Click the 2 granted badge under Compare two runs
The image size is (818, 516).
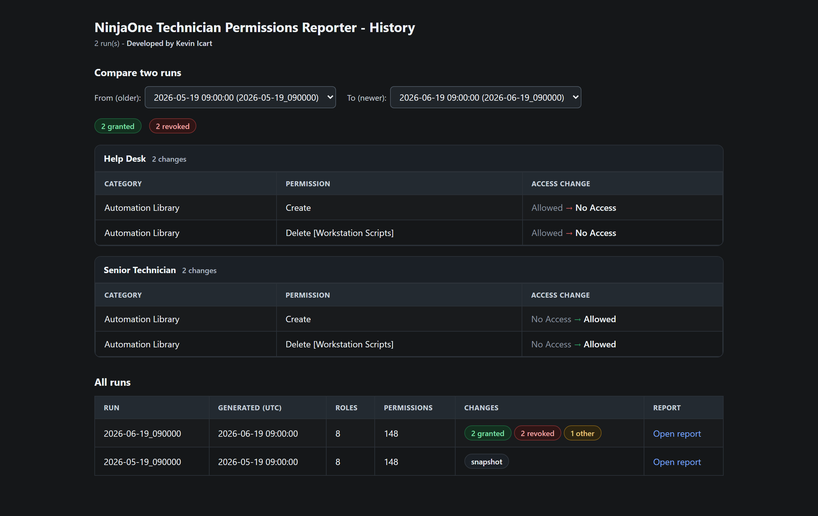click(x=118, y=126)
